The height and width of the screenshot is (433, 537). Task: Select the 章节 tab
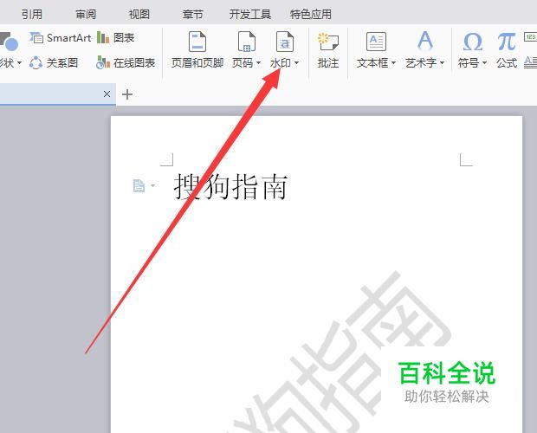[193, 15]
